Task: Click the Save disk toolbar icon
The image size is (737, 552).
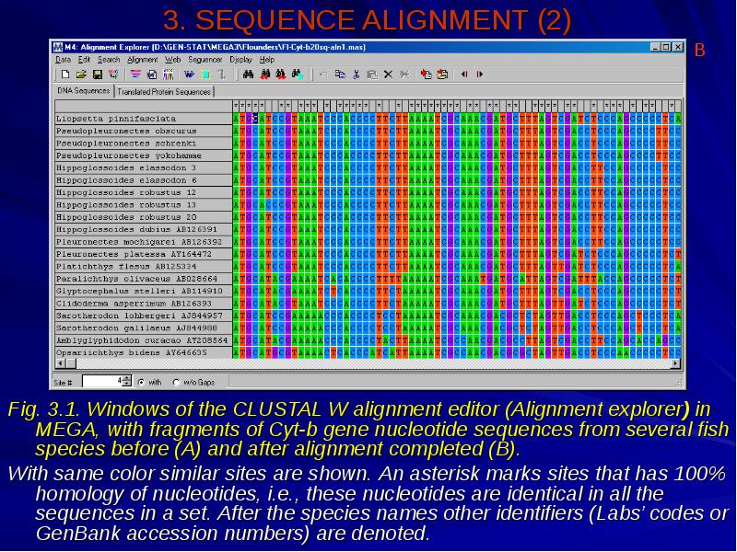Action: click(96, 74)
